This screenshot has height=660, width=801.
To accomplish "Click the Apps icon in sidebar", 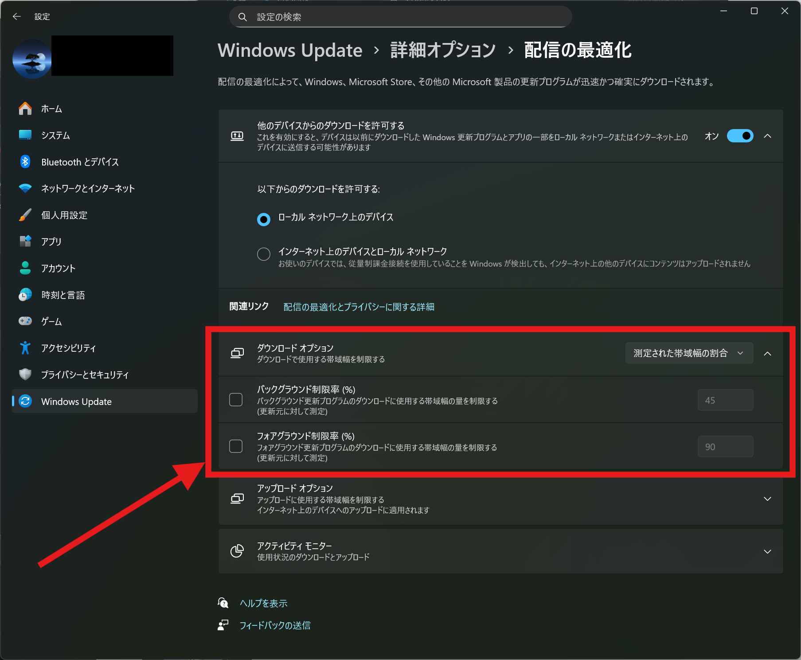I will pyautogui.click(x=25, y=242).
